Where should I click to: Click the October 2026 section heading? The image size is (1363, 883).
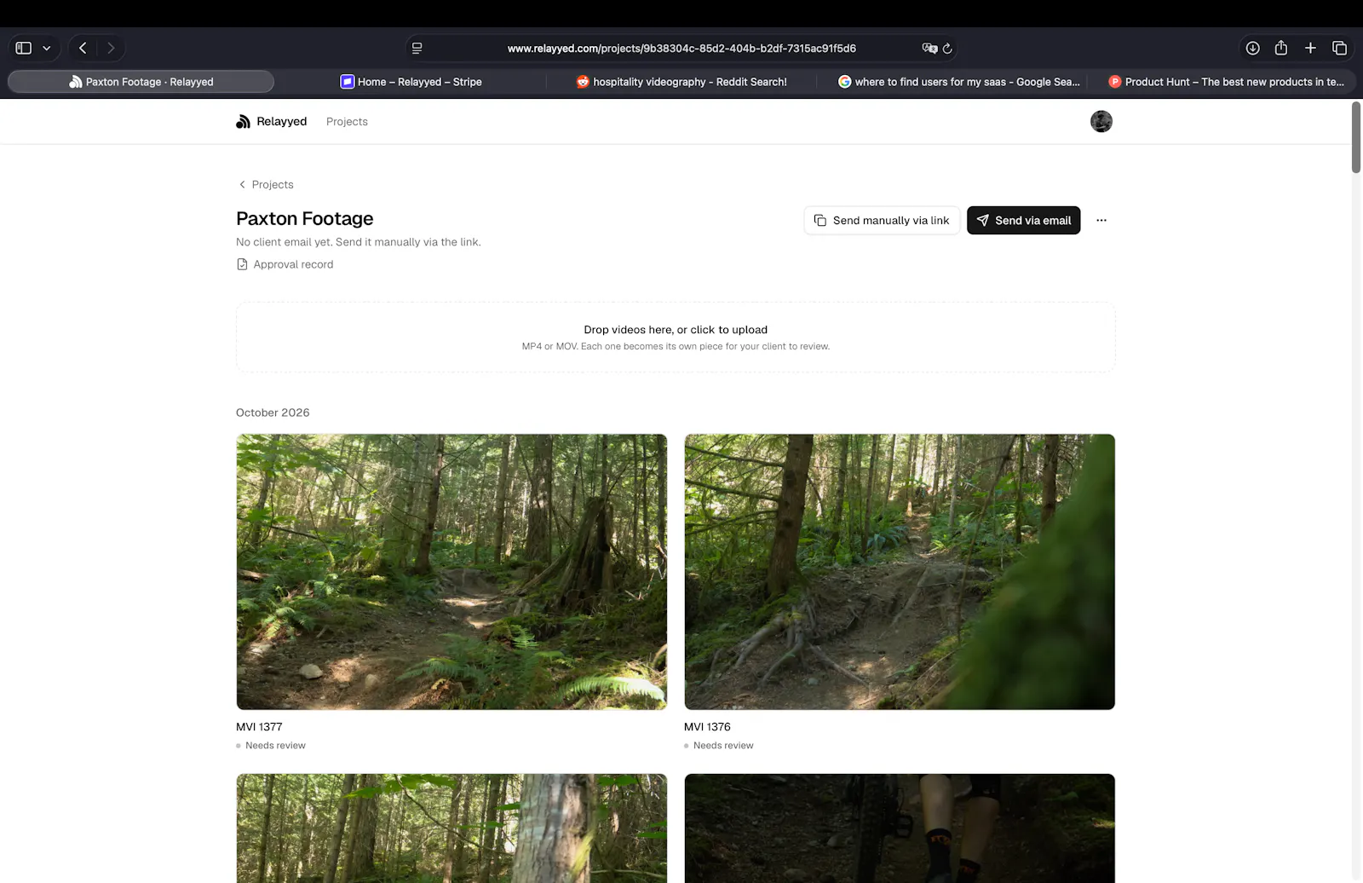(x=273, y=413)
